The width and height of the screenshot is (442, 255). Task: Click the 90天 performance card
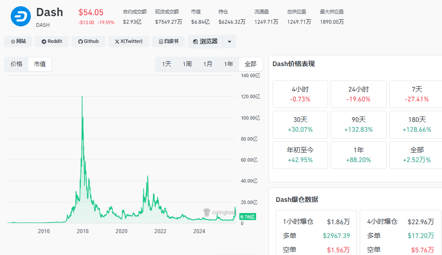(358, 124)
